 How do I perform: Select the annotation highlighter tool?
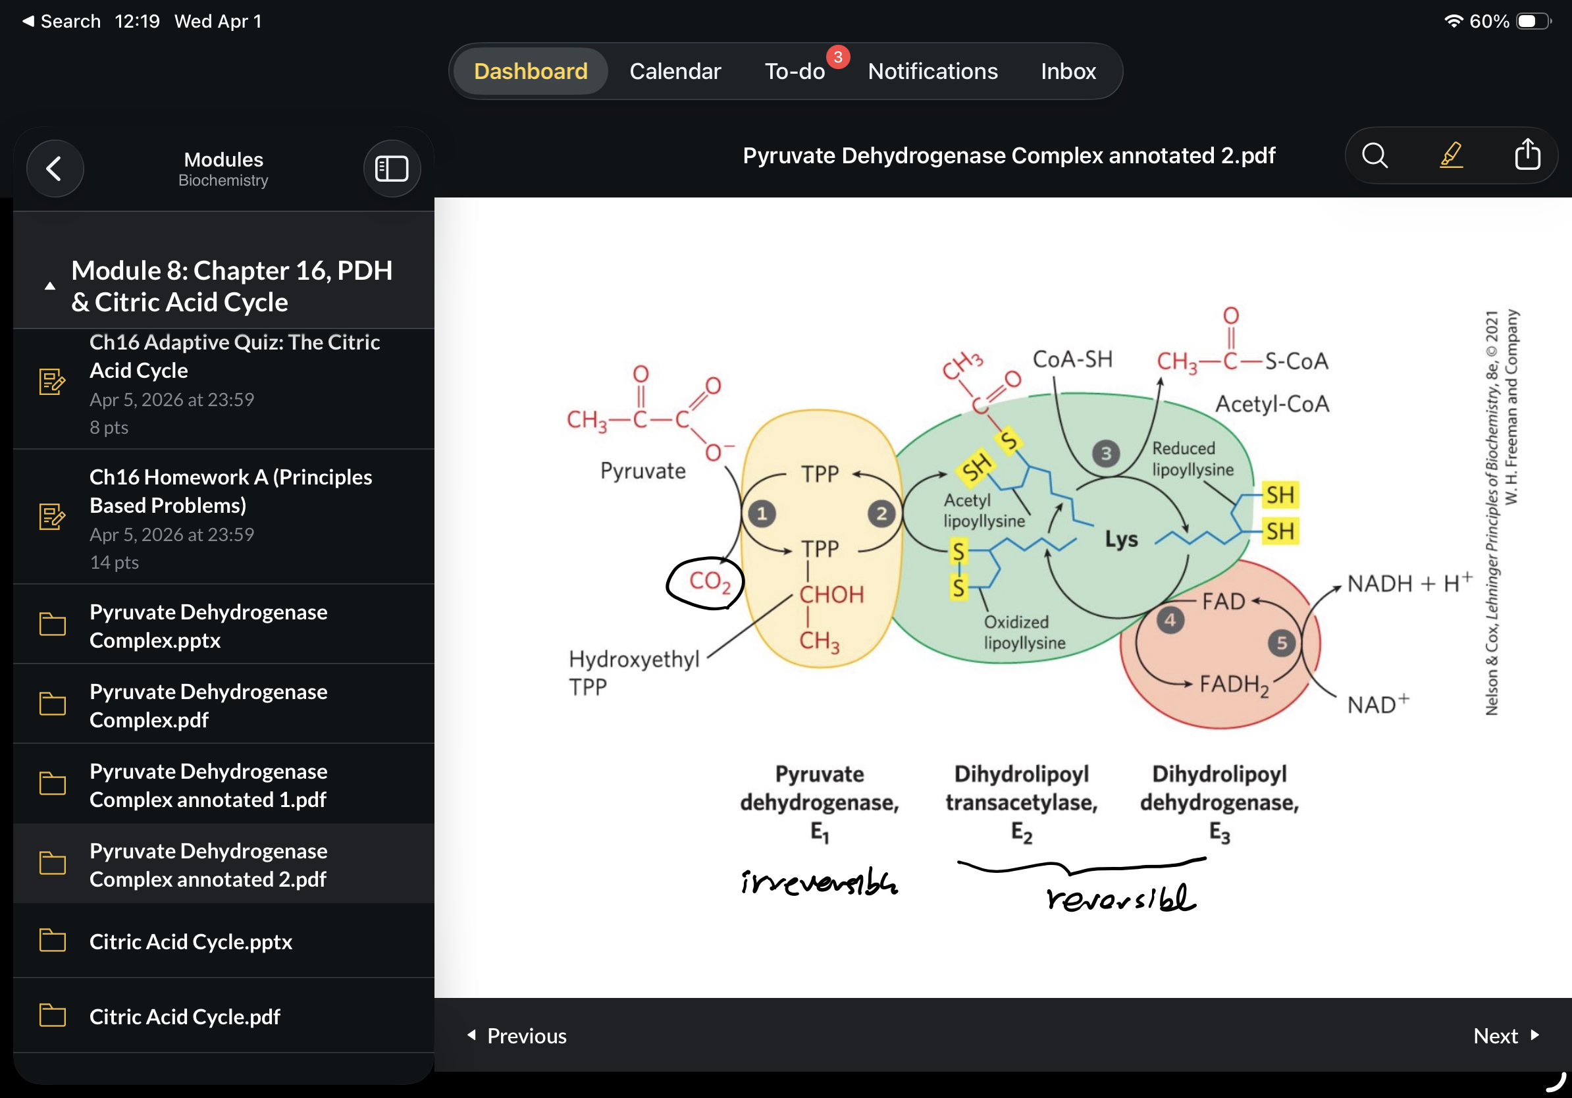(1452, 155)
